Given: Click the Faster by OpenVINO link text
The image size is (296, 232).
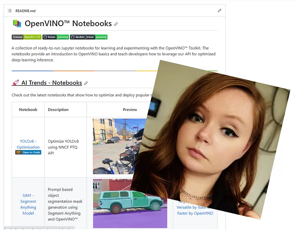Looking at the screenshot, I should coord(195,213).
